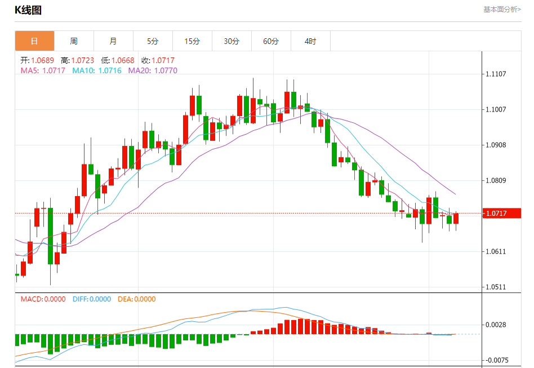Click the MA10: 1.0716 legend label
Viewport: 534px width, 368px height.
(x=97, y=70)
